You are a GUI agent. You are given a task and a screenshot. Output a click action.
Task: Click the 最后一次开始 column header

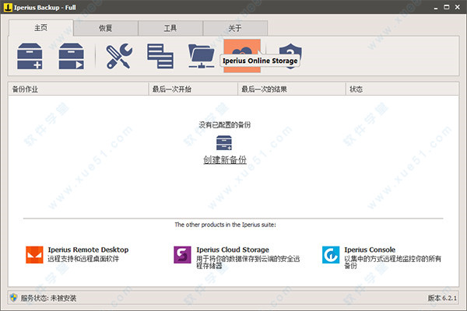click(x=193, y=89)
